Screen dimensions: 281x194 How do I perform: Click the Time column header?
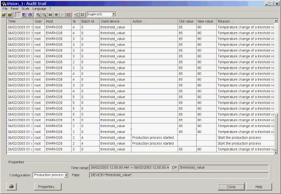pyautogui.click(x=20, y=21)
